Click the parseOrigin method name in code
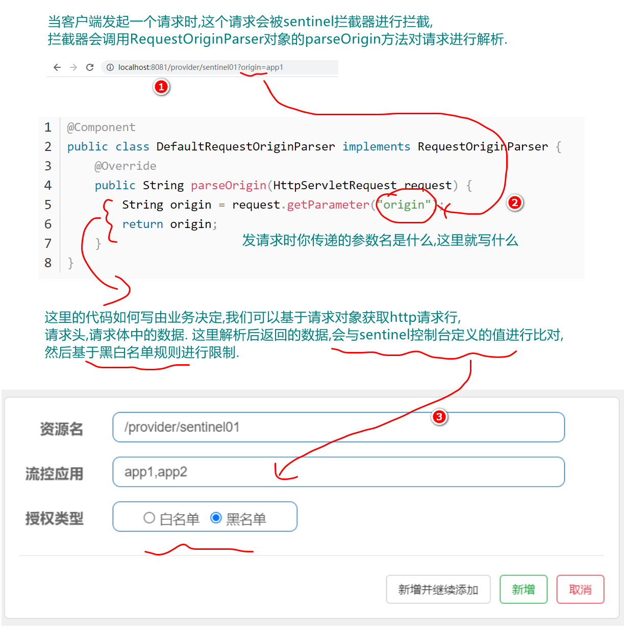This screenshot has width=624, height=634. pyautogui.click(x=229, y=186)
